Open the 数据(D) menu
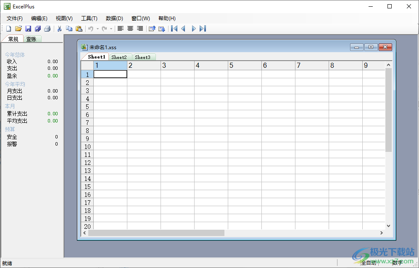The image size is (419, 268). click(x=114, y=19)
